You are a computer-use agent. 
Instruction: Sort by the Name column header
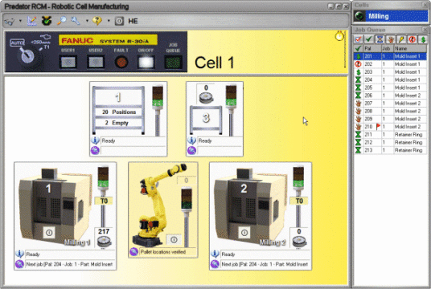pos(410,49)
